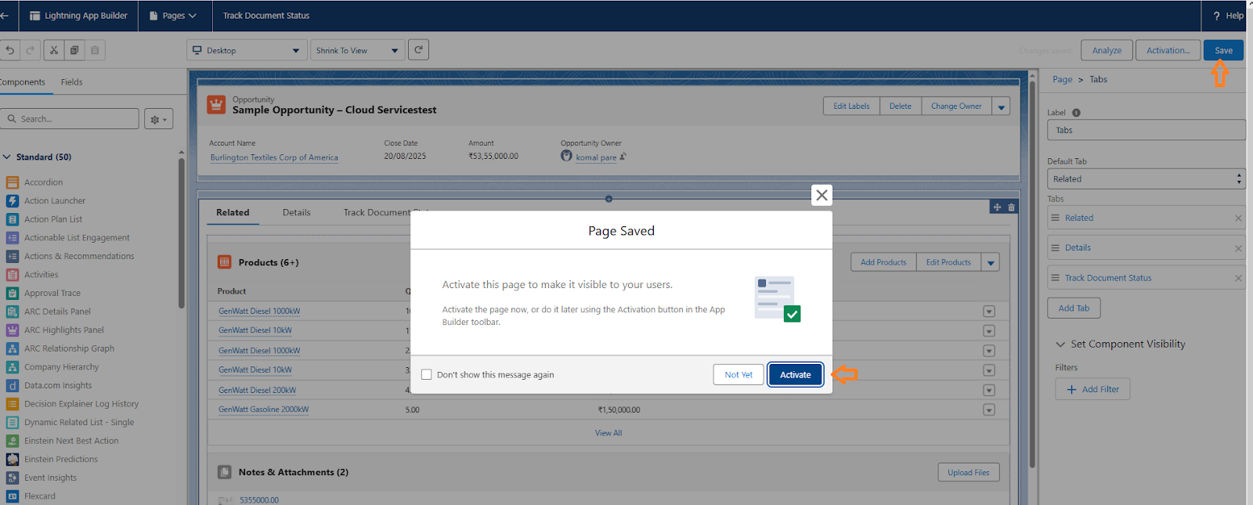Click the refresh canvas icon
The height and width of the screenshot is (505, 1253).
click(418, 50)
